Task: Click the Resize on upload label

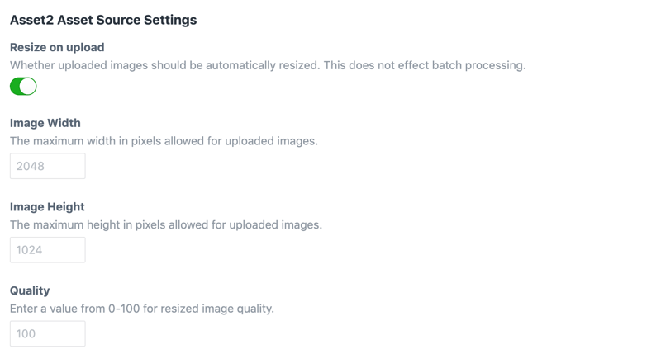Action: (x=57, y=47)
